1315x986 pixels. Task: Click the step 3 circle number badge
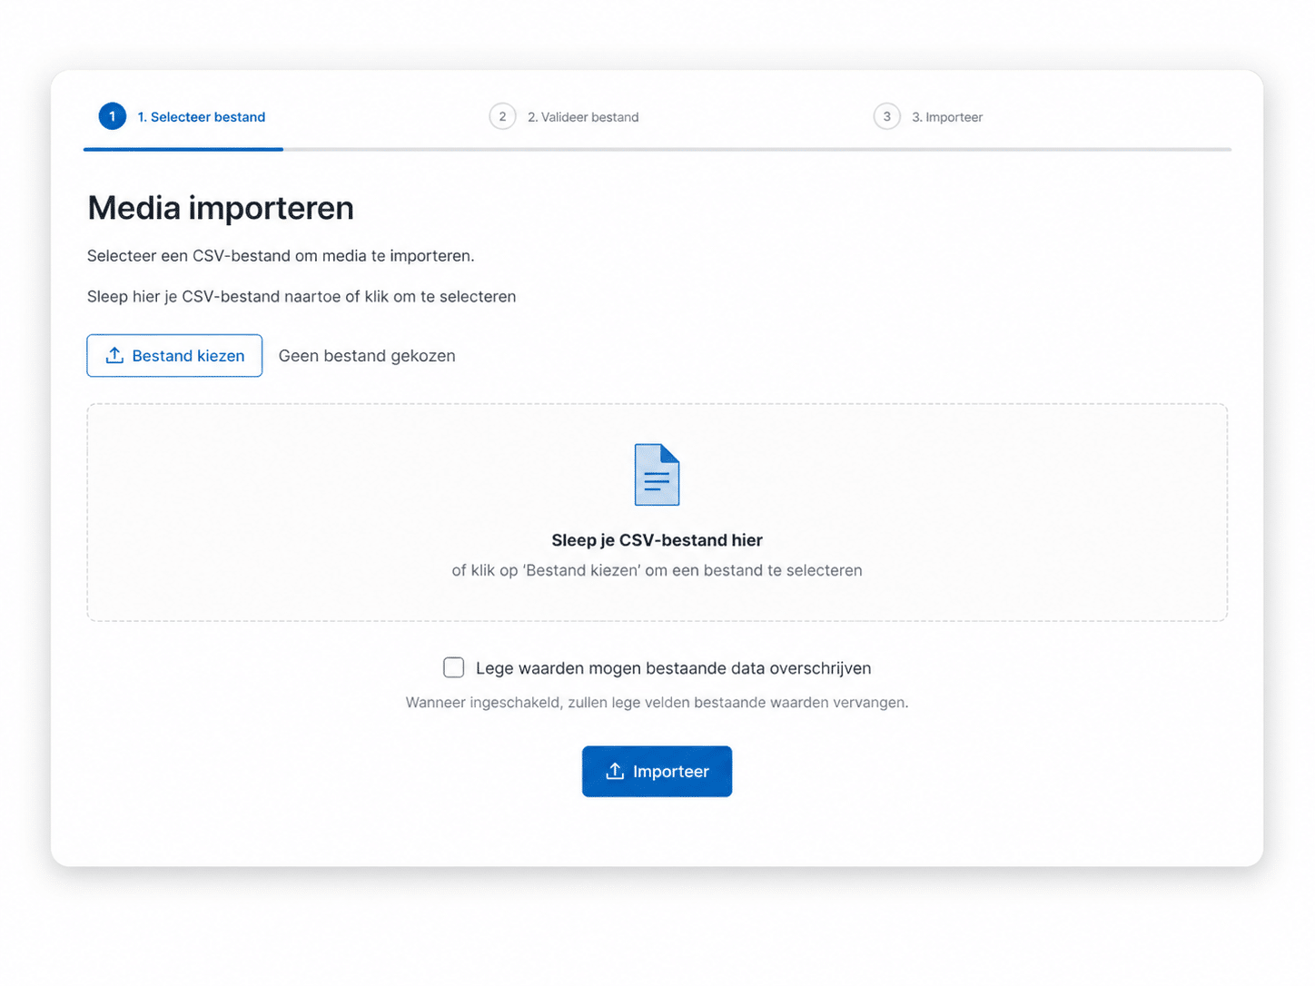[x=886, y=116]
